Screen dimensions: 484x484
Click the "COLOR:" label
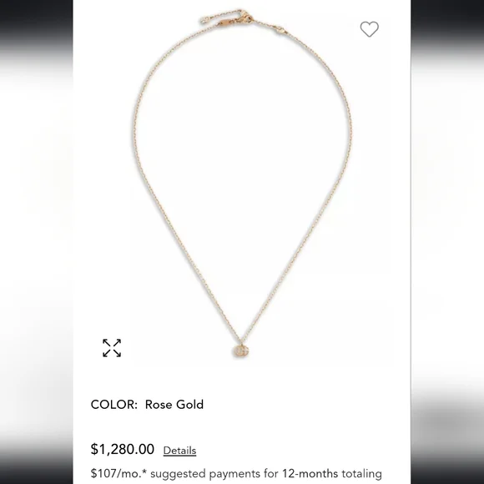[x=113, y=405]
